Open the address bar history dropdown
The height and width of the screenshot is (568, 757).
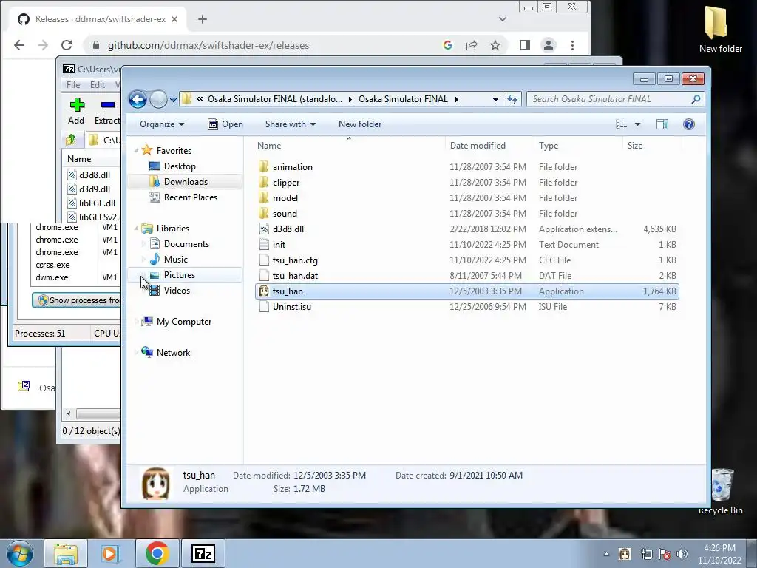(x=495, y=100)
